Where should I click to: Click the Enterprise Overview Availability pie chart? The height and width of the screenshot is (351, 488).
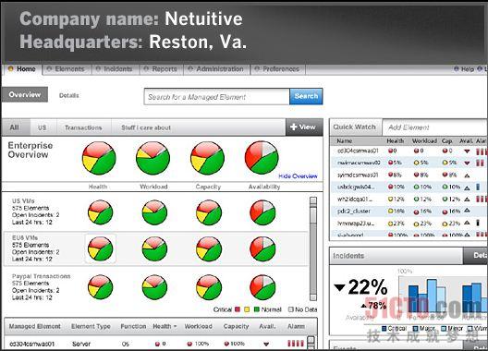click(x=262, y=157)
